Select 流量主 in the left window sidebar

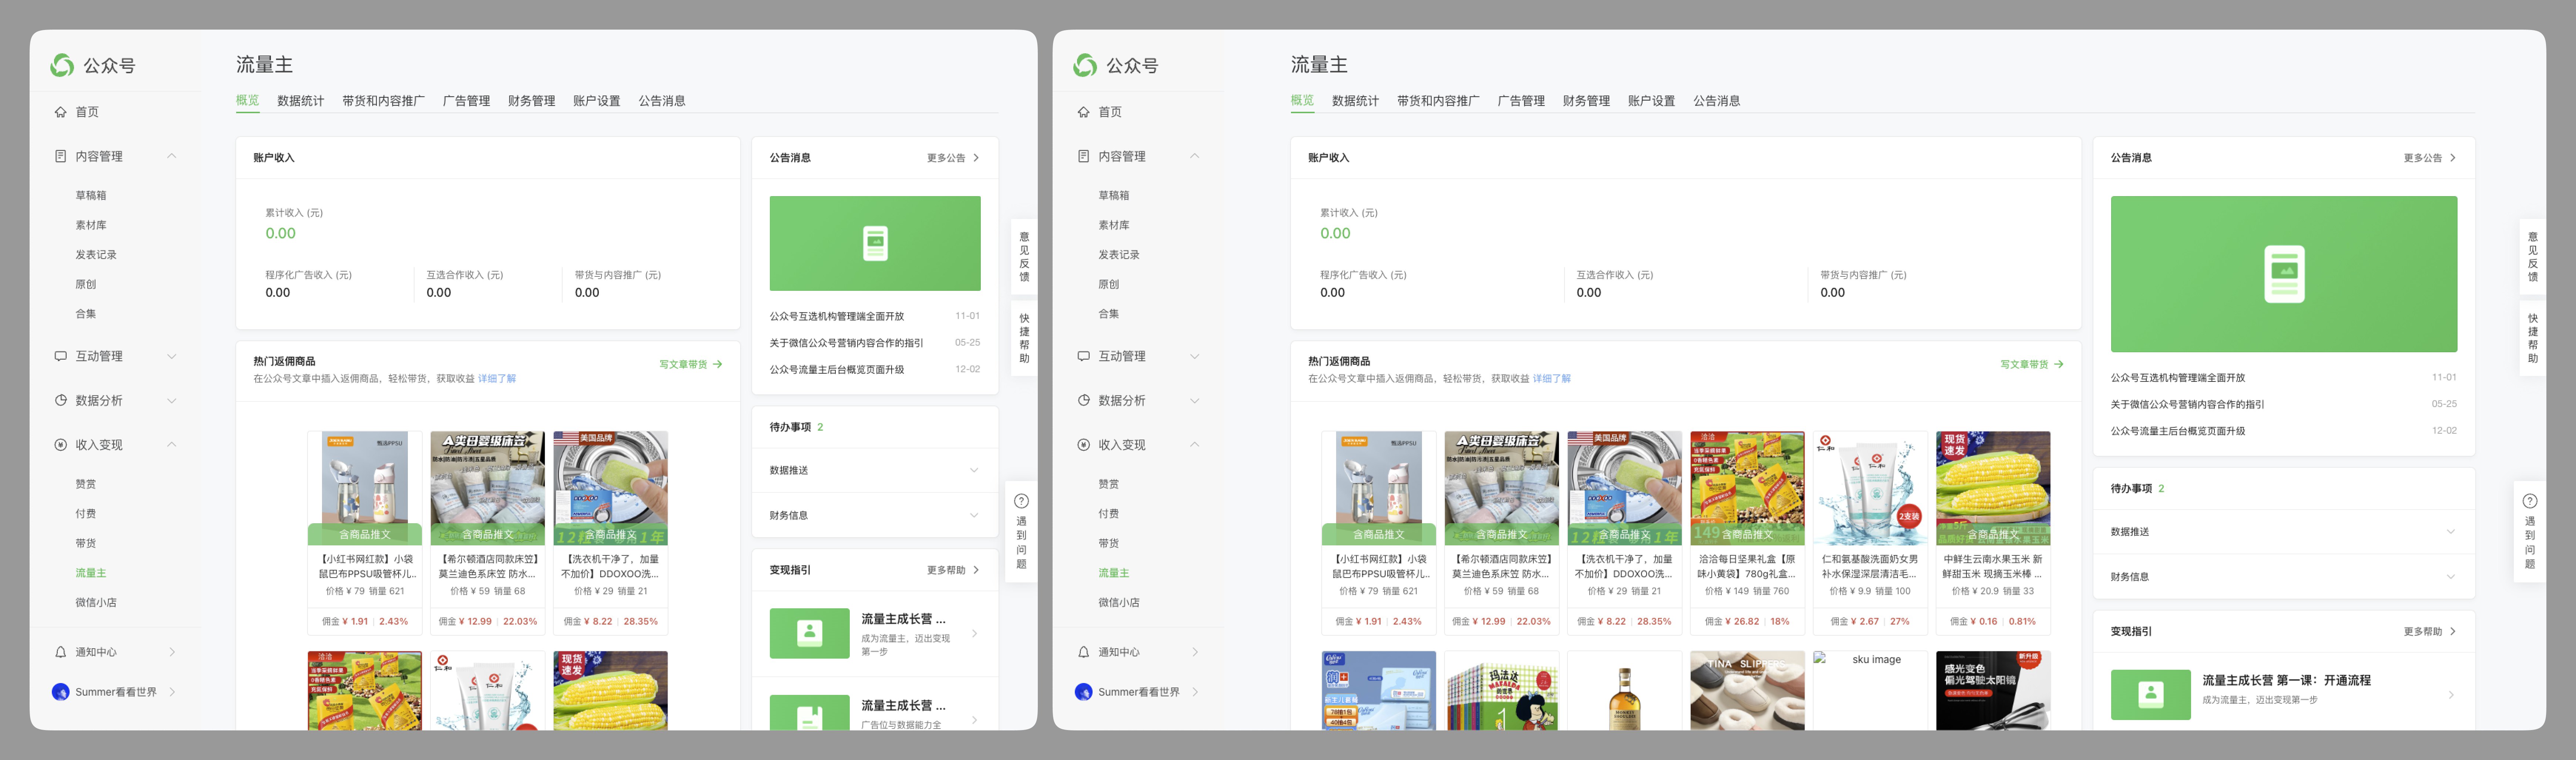click(x=91, y=573)
